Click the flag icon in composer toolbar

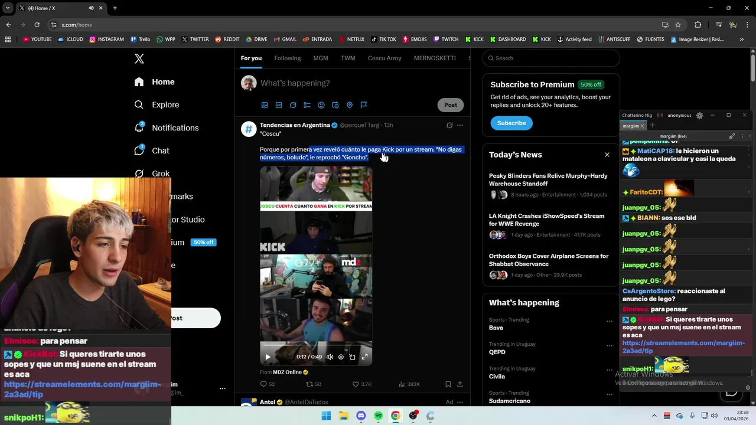click(364, 105)
